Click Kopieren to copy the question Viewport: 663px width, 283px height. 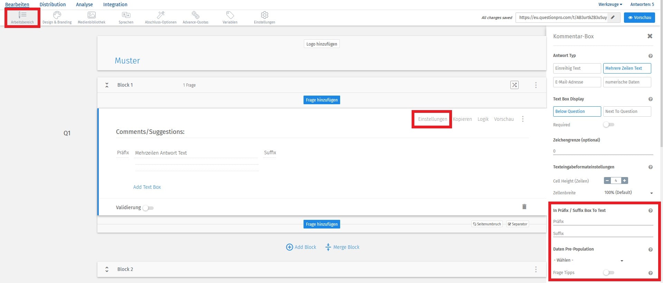coord(462,119)
